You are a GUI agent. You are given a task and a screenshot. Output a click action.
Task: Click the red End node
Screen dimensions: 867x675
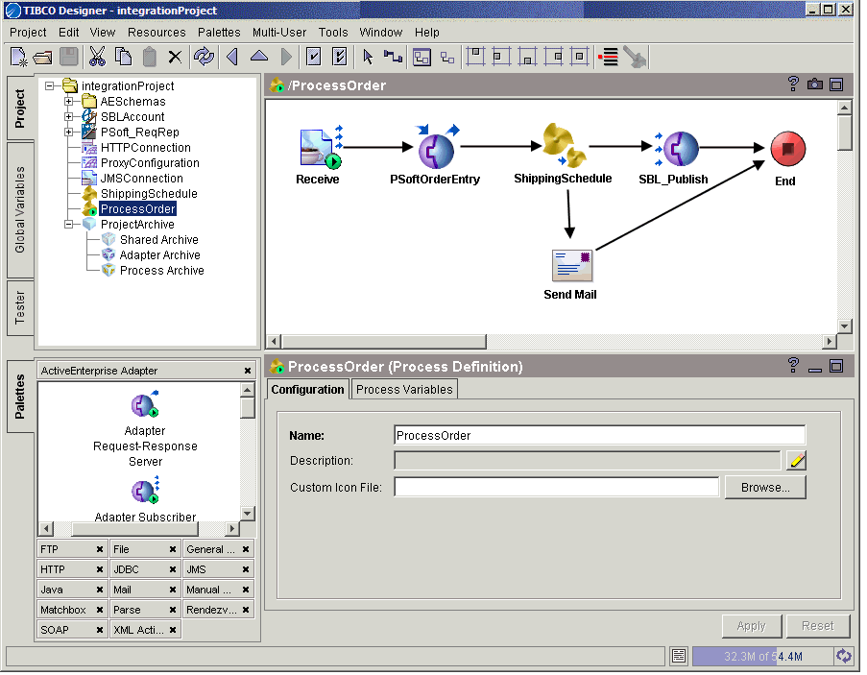point(787,149)
